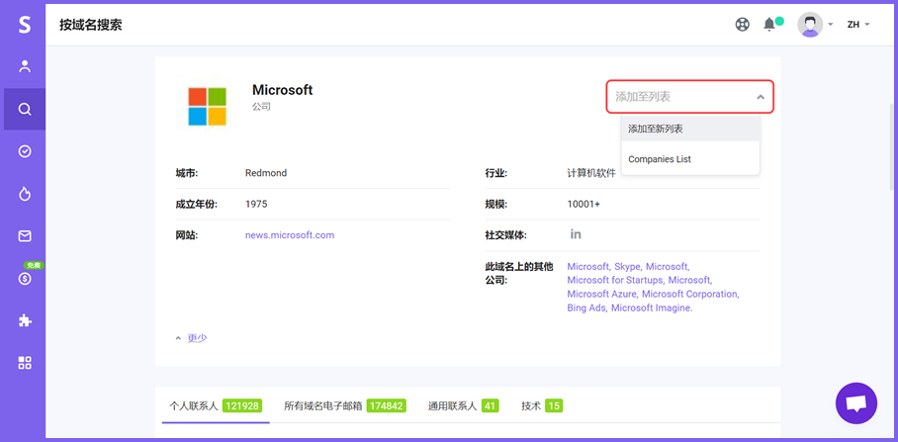
Task: Click the lifebuoy help icon in header
Action: (x=742, y=25)
